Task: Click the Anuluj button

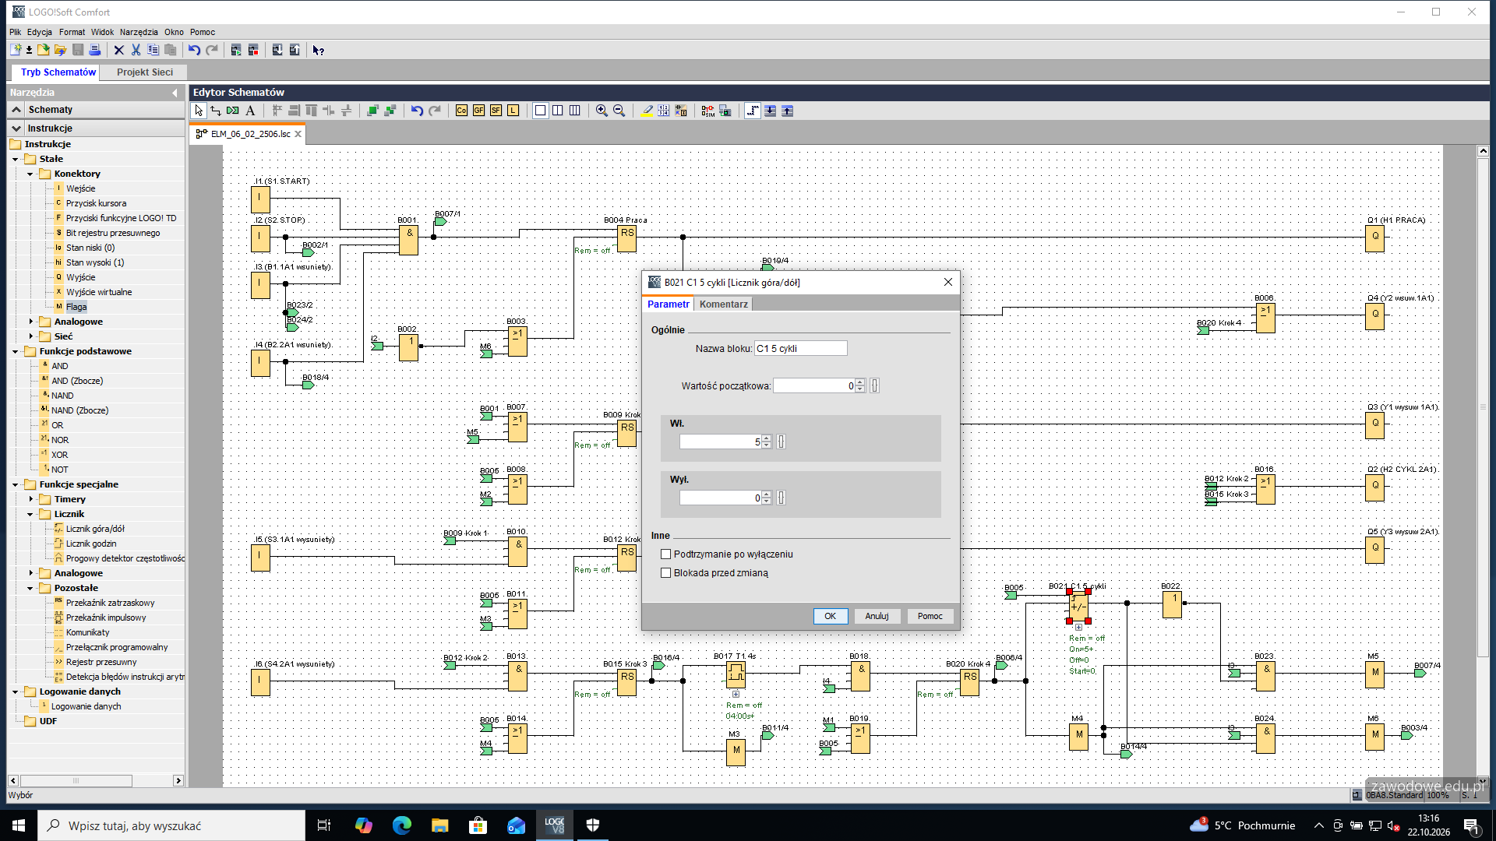Action: click(x=877, y=616)
